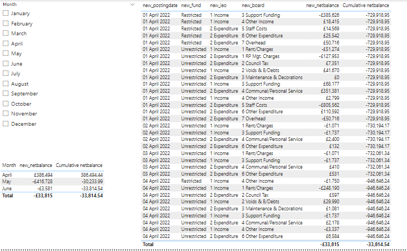The width and height of the screenshot is (407, 251).
Task: Click large table Total cumulative -33,814.54
Action: coord(378,244)
